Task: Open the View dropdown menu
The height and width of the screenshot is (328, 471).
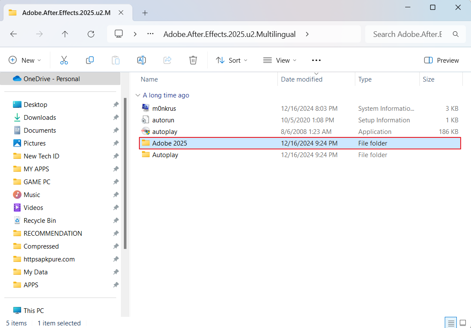Action: [x=280, y=60]
